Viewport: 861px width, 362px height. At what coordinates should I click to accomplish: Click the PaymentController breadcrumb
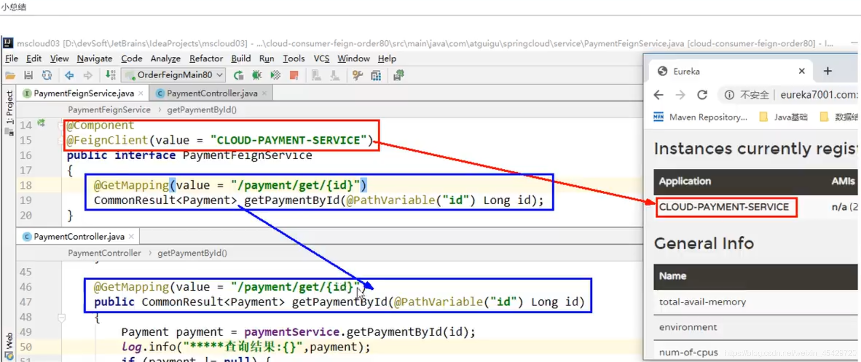click(x=104, y=253)
